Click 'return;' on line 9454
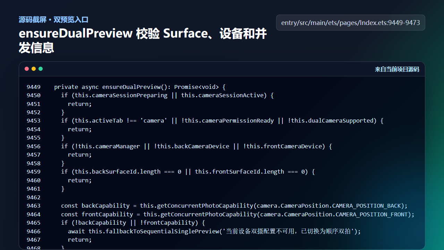The image size is (444, 250). click(x=80, y=129)
